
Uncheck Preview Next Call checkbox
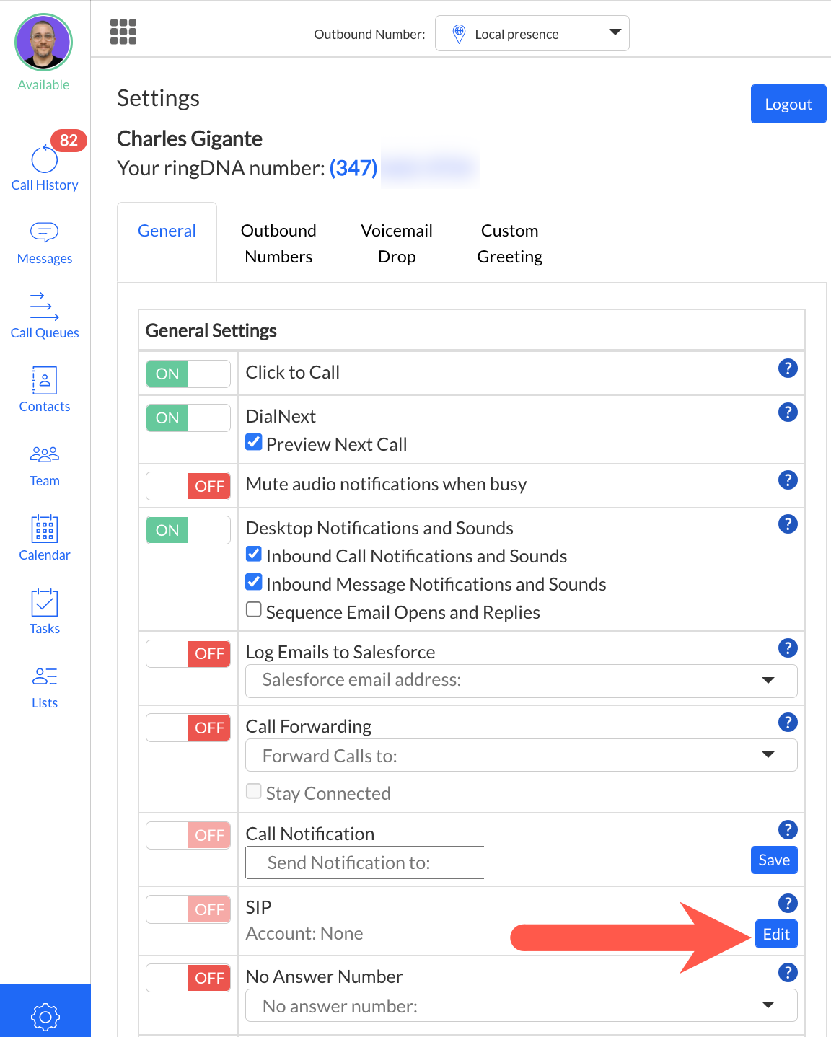pyautogui.click(x=254, y=442)
